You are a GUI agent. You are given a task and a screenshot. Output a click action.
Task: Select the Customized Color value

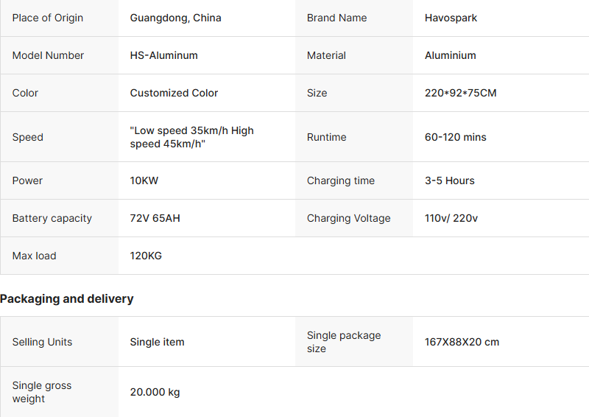(x=174, y=93)
